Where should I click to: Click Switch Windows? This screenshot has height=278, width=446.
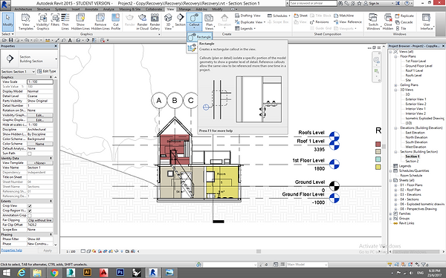click(373, 21)
